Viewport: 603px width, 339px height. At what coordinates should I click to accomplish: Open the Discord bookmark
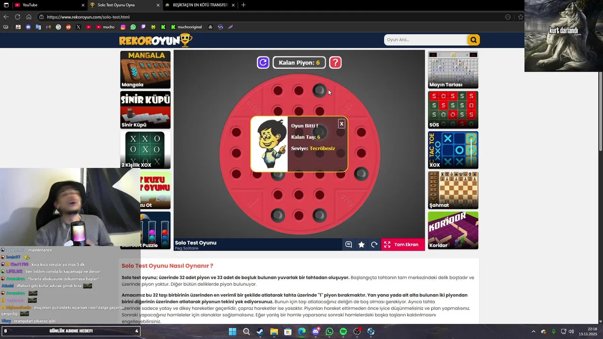[x=28, y=27]
